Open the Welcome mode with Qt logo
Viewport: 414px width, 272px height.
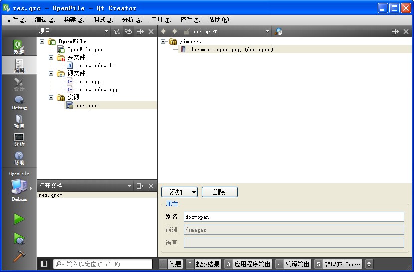click(19, 46)
